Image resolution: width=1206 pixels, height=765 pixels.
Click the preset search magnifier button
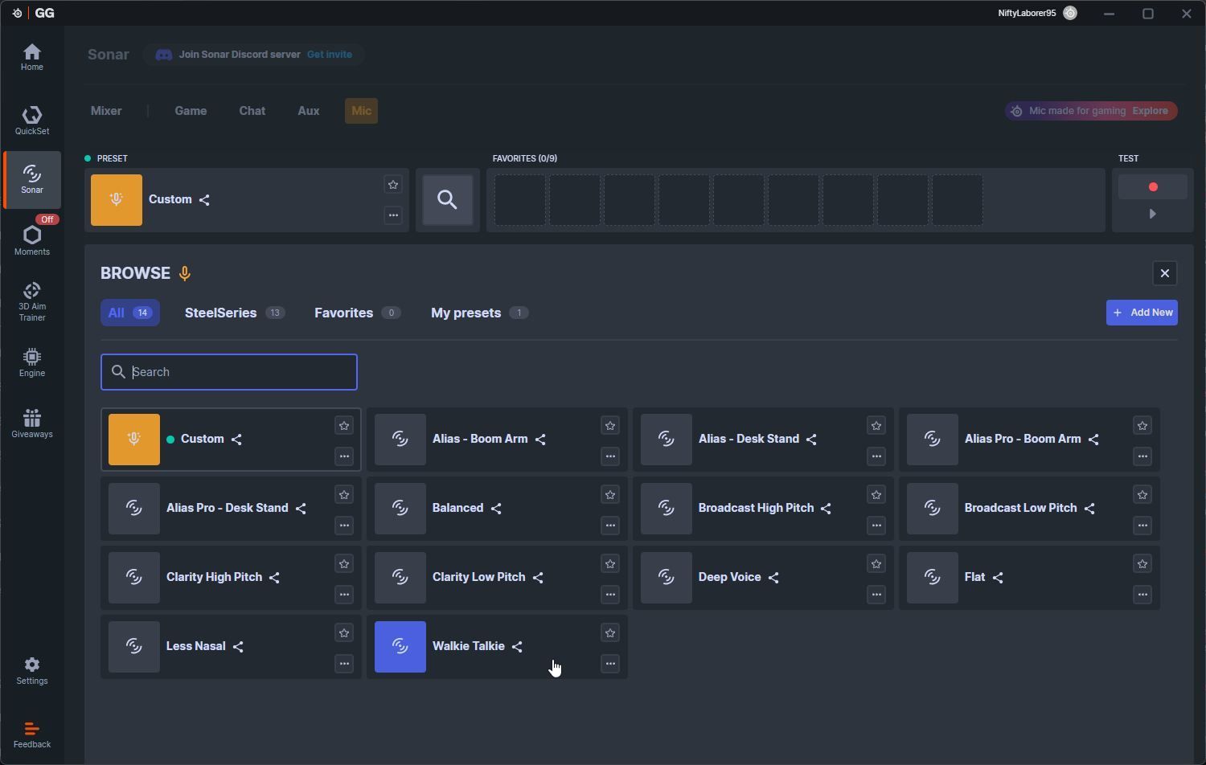(x=448, y=199)
